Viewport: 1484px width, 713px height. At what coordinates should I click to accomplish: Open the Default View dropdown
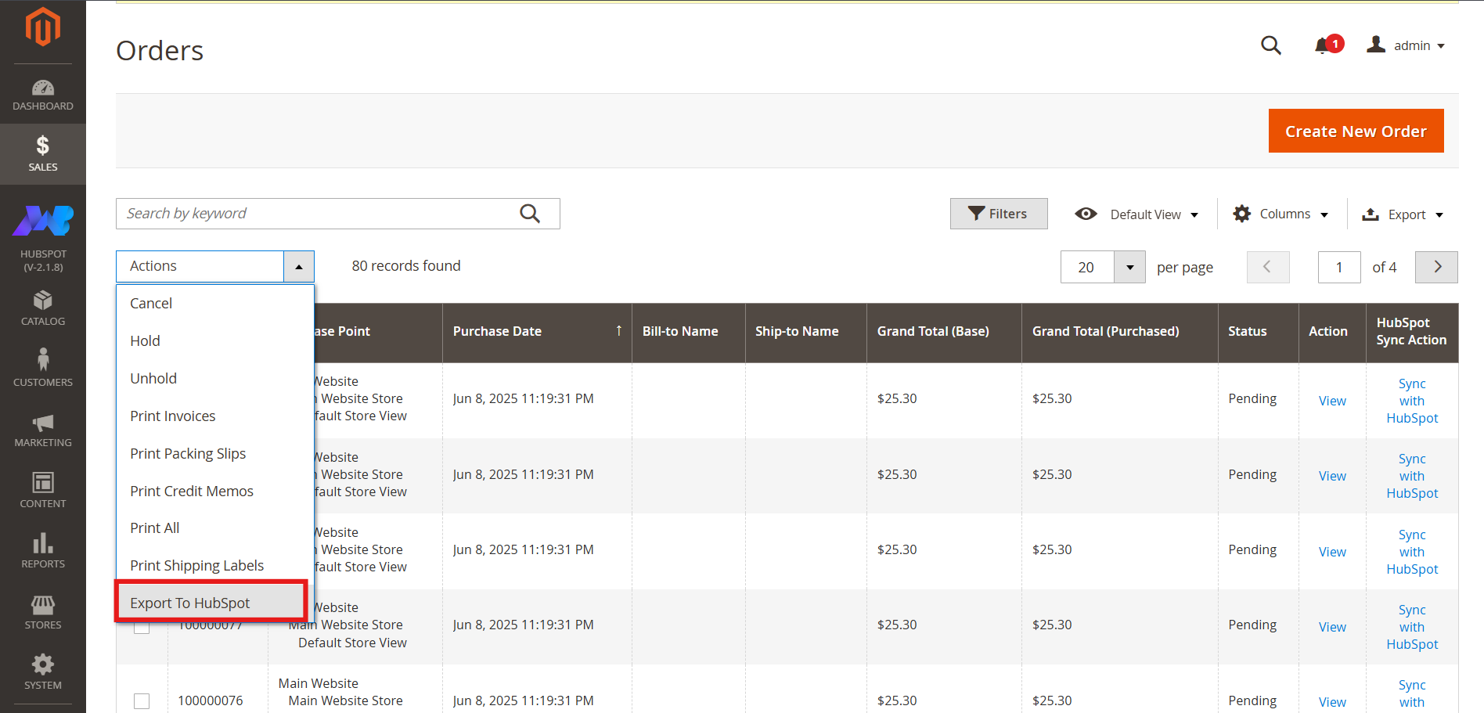click(1136, 214)
